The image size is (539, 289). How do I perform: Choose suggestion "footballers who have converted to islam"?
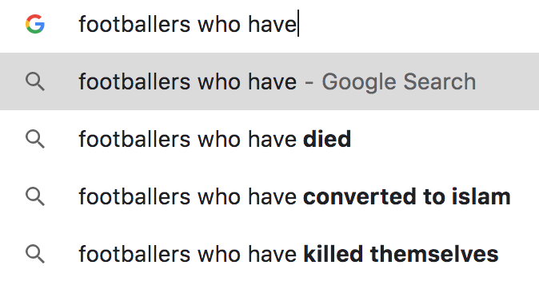(269, 196)
